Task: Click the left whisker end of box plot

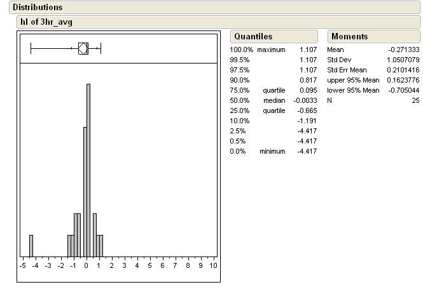Action: pos(31,48)
